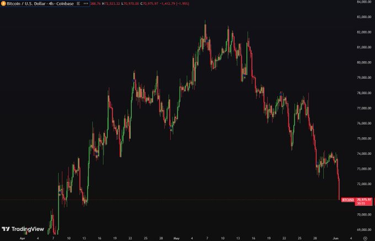Click 79,000.00 on the price axis
Screen dimensions: 375x241
pos(364,78)
